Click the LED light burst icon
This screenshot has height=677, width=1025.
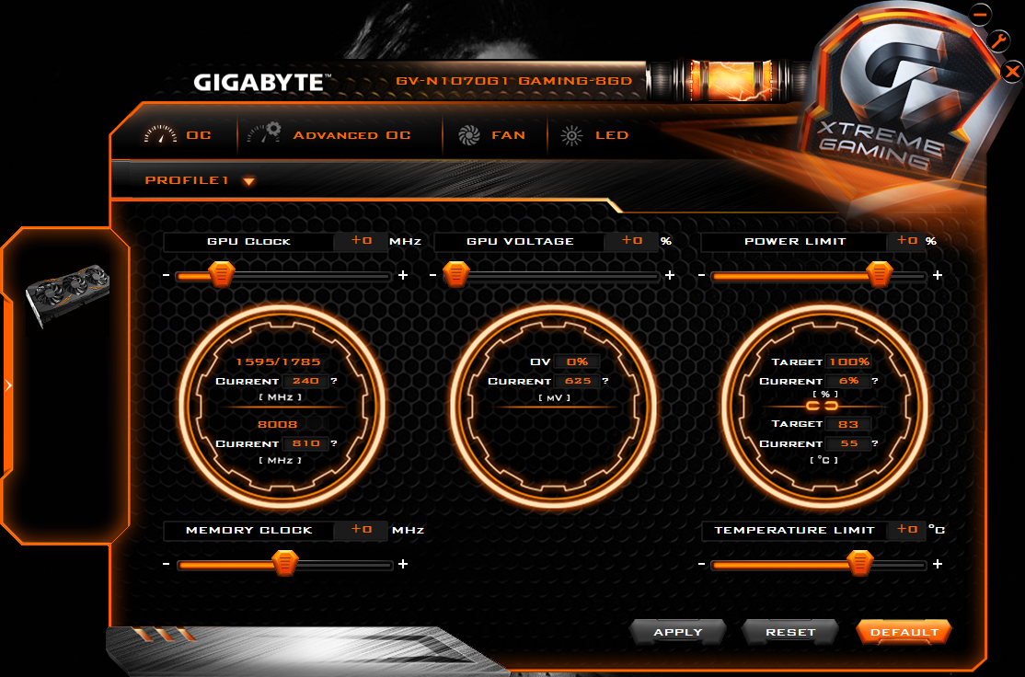click(x=572, y=135)
